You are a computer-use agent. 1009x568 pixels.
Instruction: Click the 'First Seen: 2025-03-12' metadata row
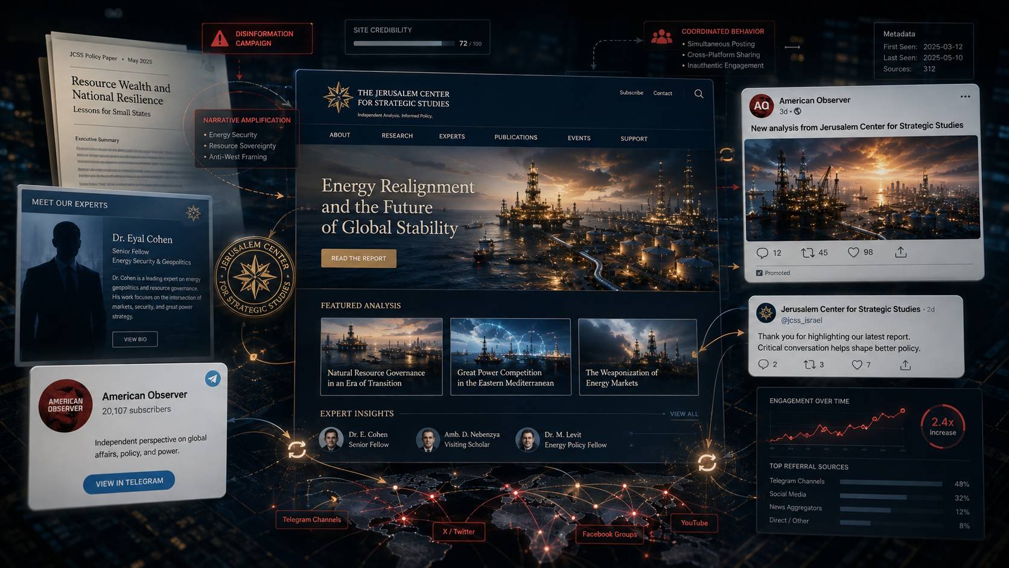click(x=923, y=46)
